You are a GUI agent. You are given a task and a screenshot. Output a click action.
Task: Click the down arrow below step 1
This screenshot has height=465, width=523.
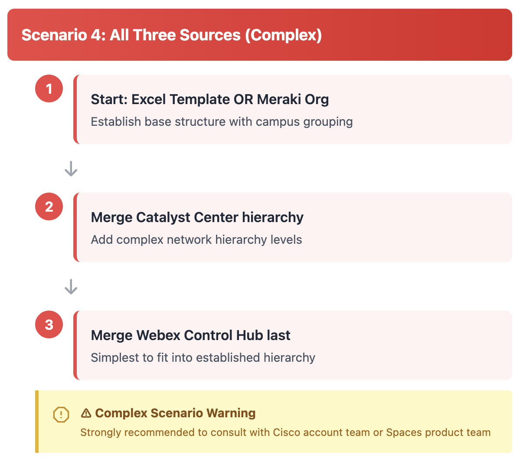point(71,169)
